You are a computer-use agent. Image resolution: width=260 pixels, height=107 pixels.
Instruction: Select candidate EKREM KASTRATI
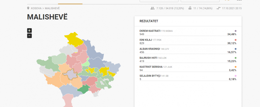coord(150,31)
